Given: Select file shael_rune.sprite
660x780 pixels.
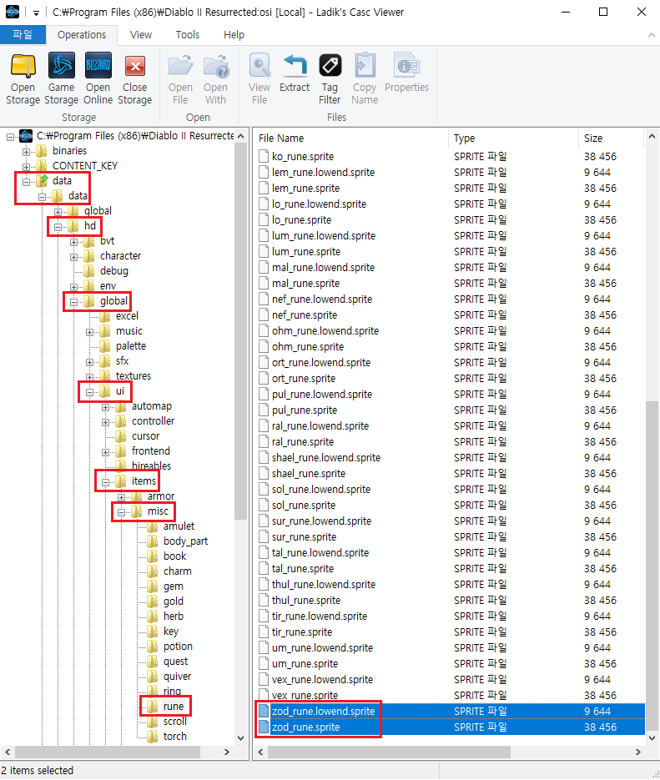Looking at the screenshot, I should (x=309, y=474).
